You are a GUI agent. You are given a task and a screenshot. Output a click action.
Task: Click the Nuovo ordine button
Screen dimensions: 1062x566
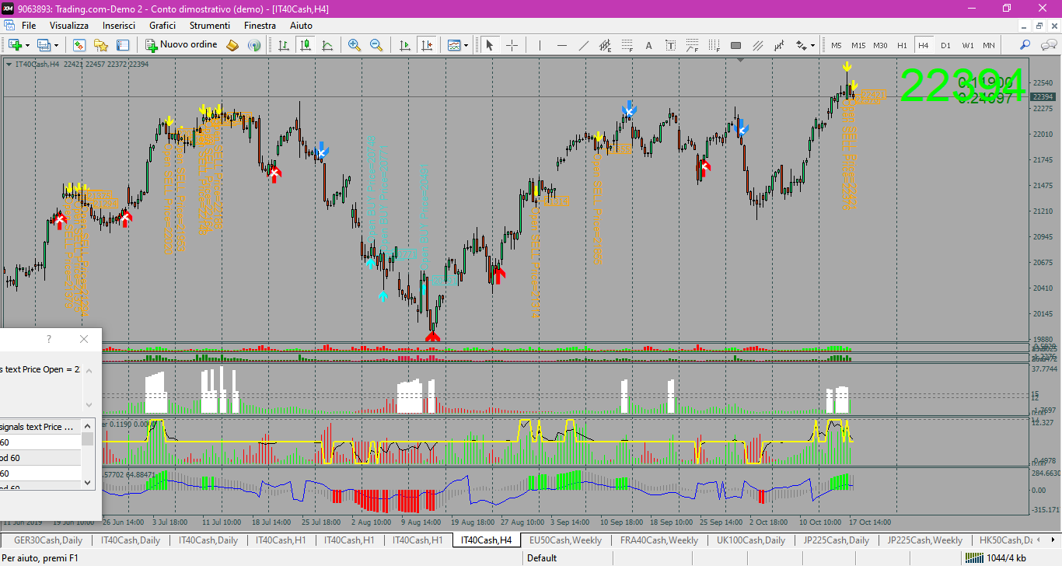coord(181,45)
